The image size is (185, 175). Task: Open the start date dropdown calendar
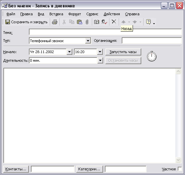tap(69, 52)
